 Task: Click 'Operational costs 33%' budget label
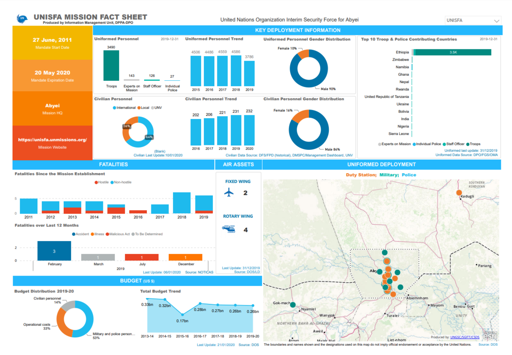(37, 326)
